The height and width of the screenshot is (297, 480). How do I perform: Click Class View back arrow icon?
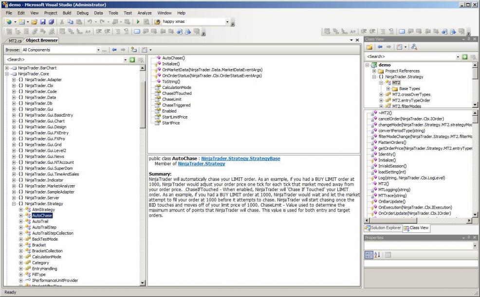pos(380,47)
